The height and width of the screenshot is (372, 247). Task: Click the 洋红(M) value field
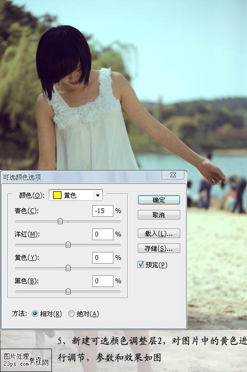103,234
